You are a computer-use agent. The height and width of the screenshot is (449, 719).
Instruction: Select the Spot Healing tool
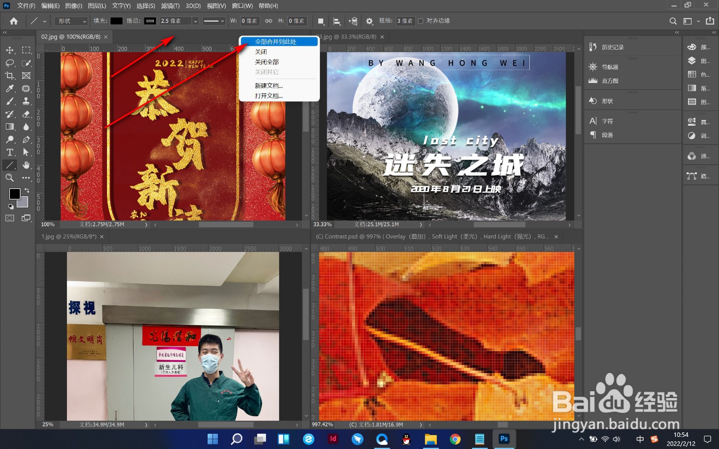[x=27, y=88]
